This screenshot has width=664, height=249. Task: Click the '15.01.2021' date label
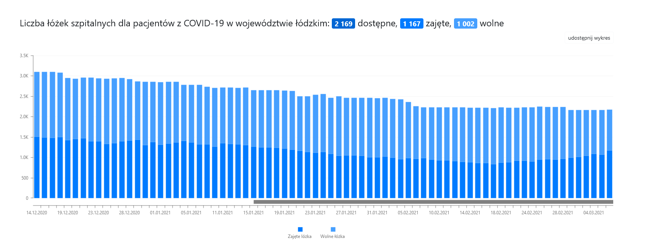[254, 213]
